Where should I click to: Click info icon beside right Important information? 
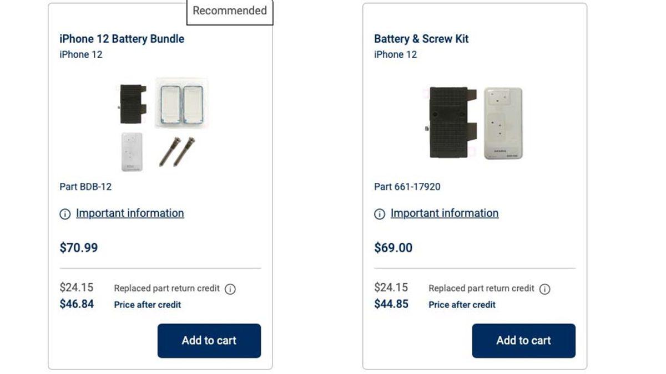coord(380,214)
